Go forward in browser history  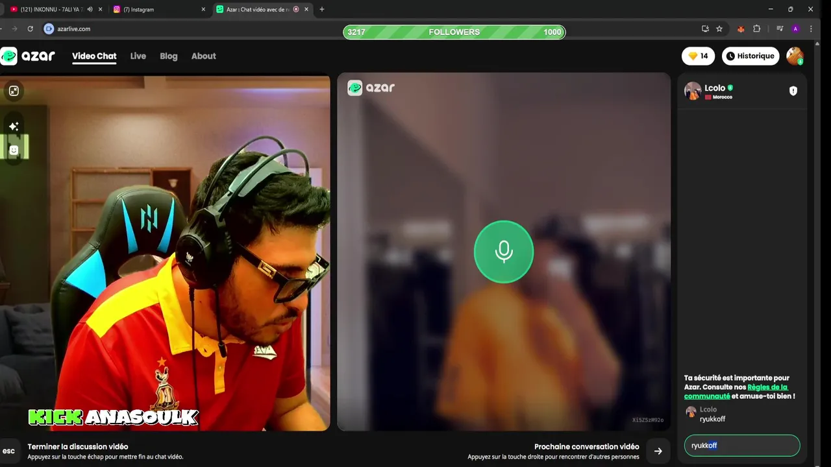[14, 29]
